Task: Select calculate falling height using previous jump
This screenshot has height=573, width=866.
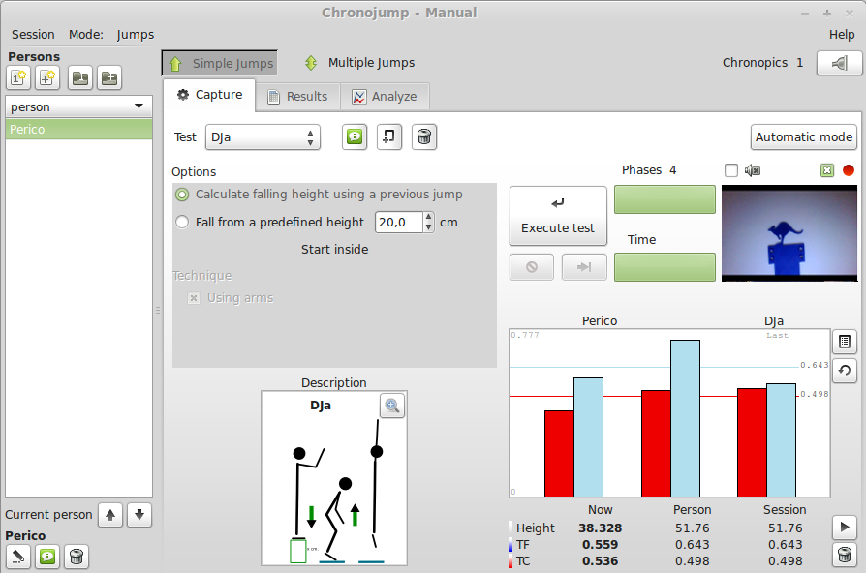Action: (182, 195)
